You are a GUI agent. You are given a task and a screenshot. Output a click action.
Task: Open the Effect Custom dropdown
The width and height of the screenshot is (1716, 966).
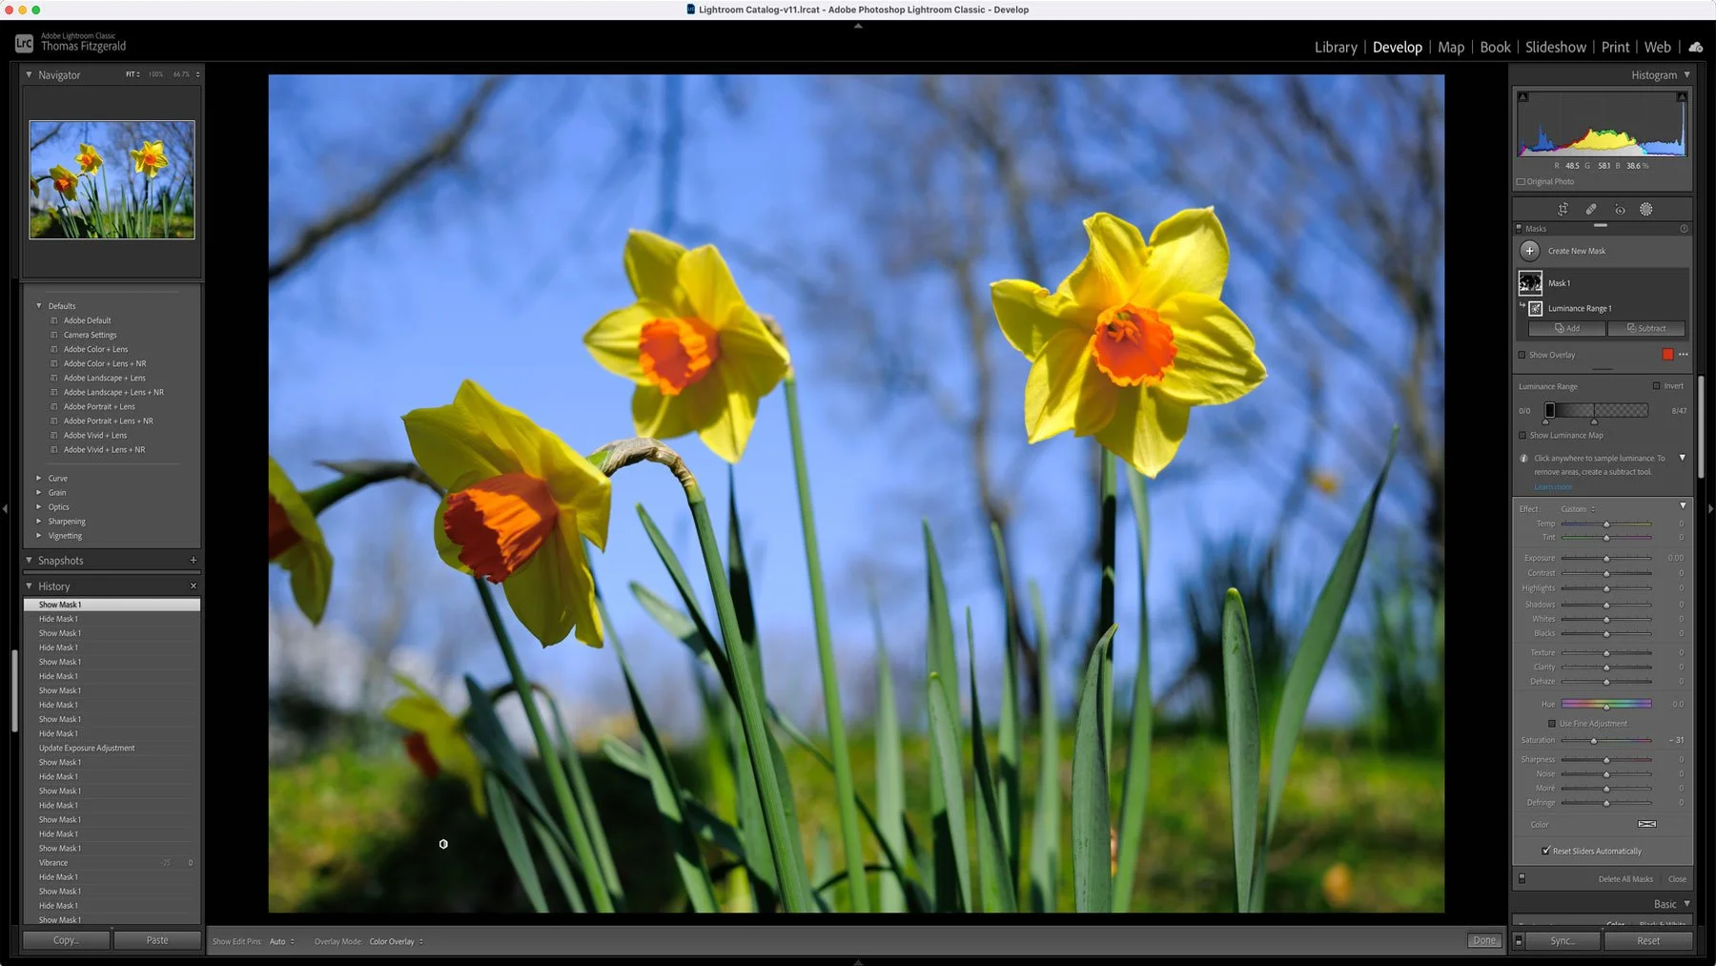tap(1578, 509)
